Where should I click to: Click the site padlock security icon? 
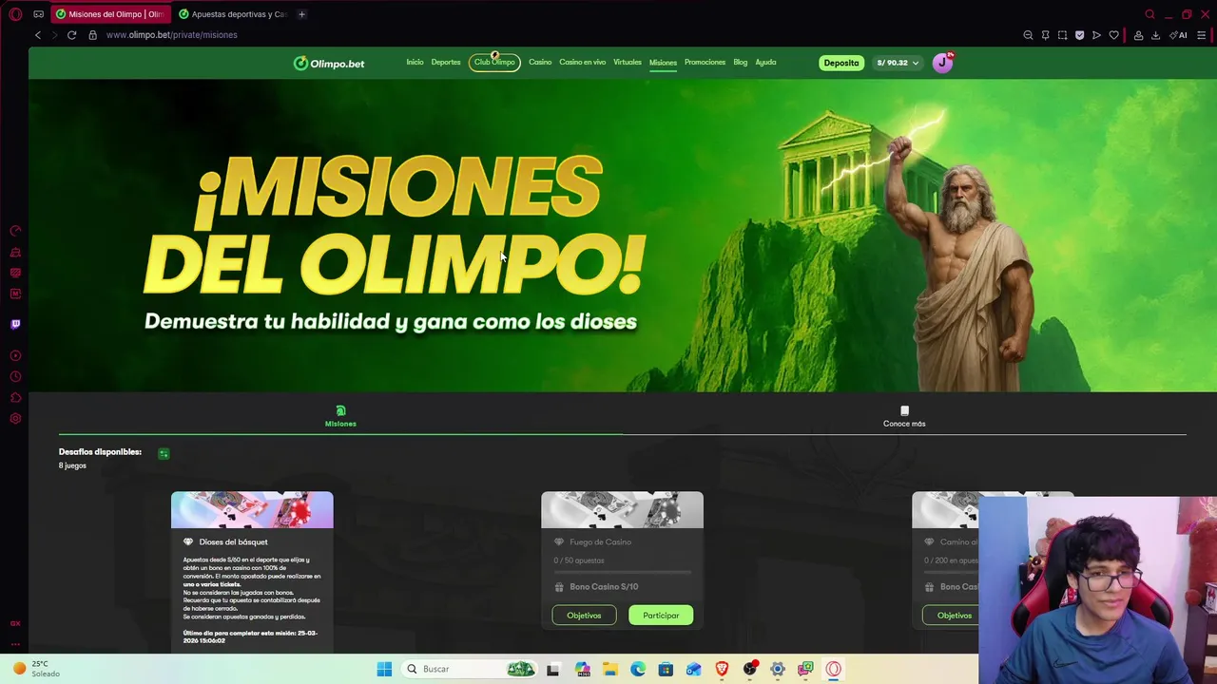coord(92,35)
